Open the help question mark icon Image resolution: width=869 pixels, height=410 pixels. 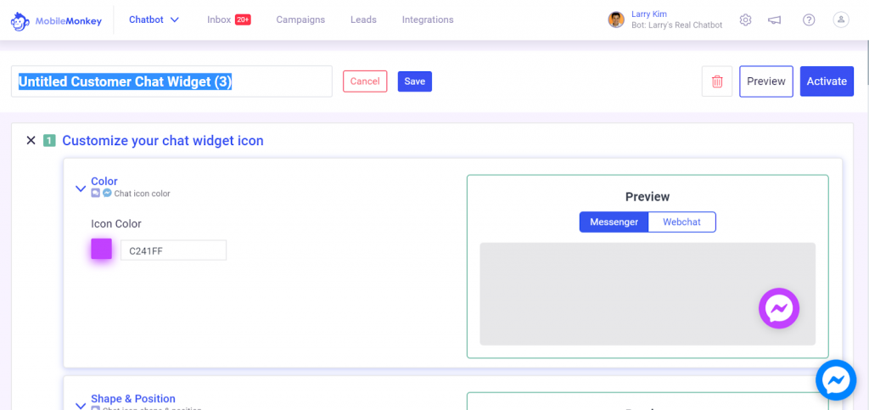click(809, 20)
